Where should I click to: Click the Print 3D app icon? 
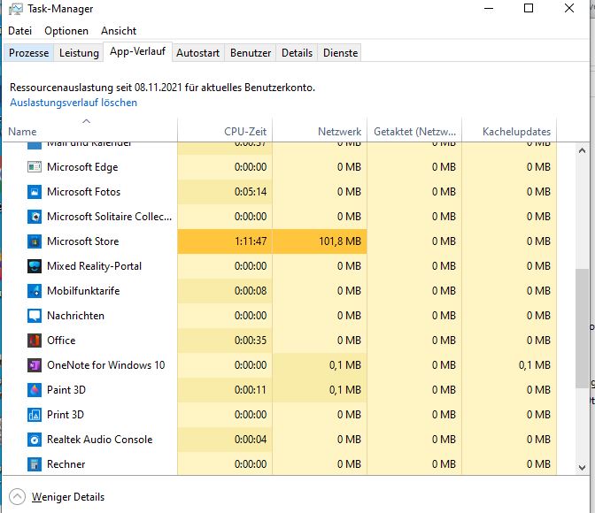click(x=35, y=415)
